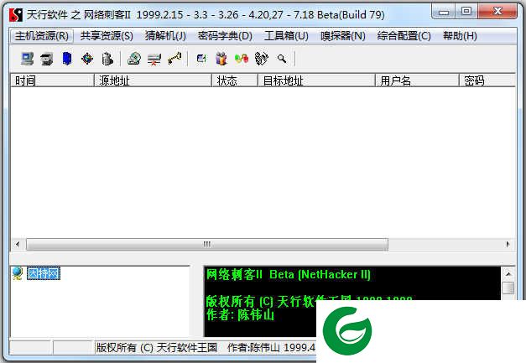The height and width of the screenshot is (363, 526).
Task: Click the red S app title icon
Action: 16,15
